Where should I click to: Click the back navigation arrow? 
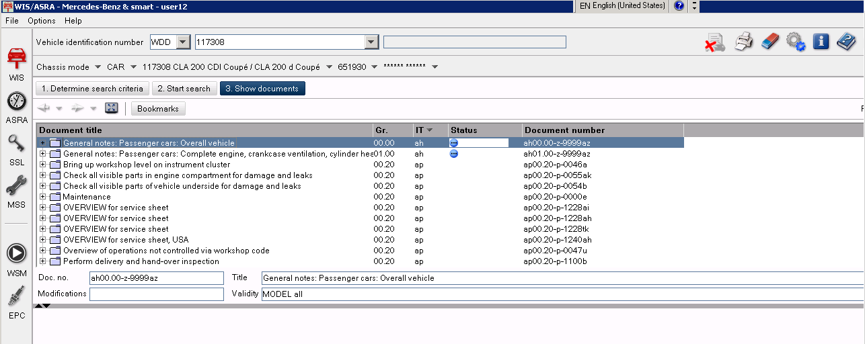click(x=44, y=108)
